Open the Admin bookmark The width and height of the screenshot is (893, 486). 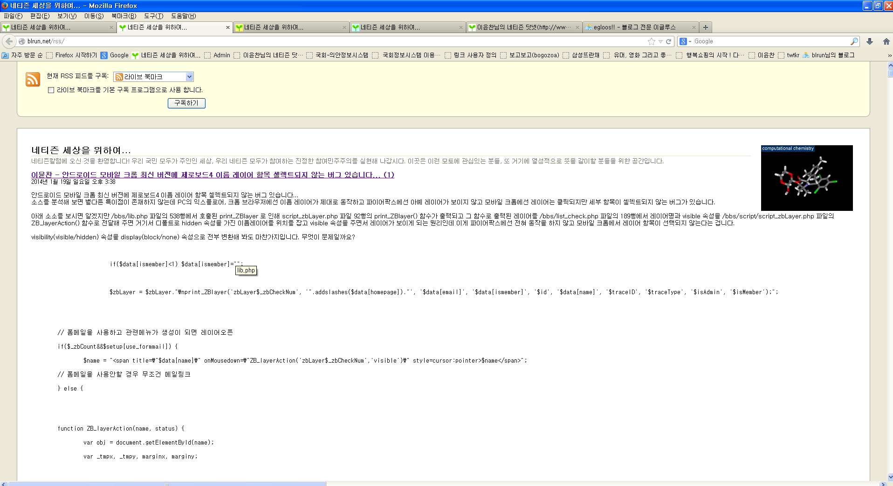tap(217, 55)
